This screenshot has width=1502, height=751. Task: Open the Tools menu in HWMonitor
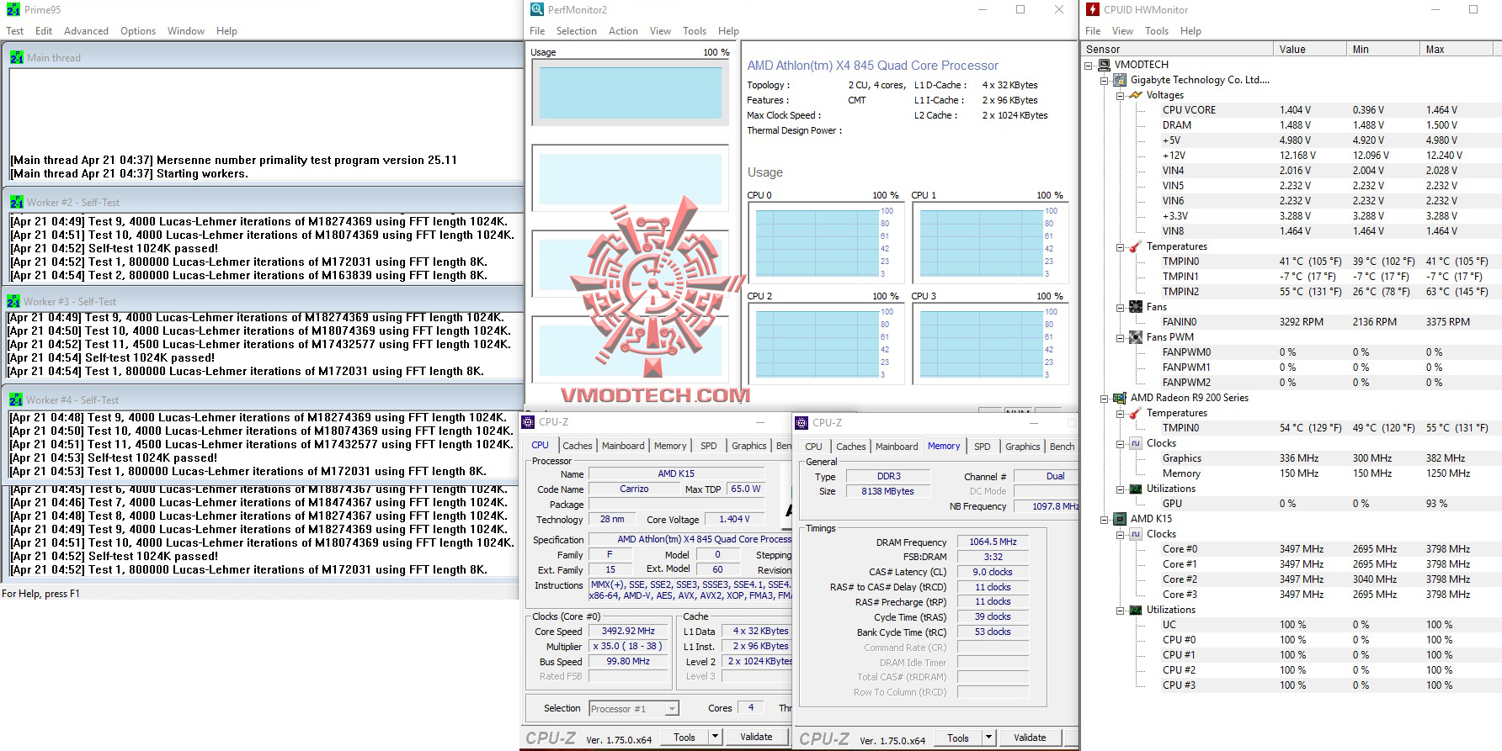click(1157, 31)
